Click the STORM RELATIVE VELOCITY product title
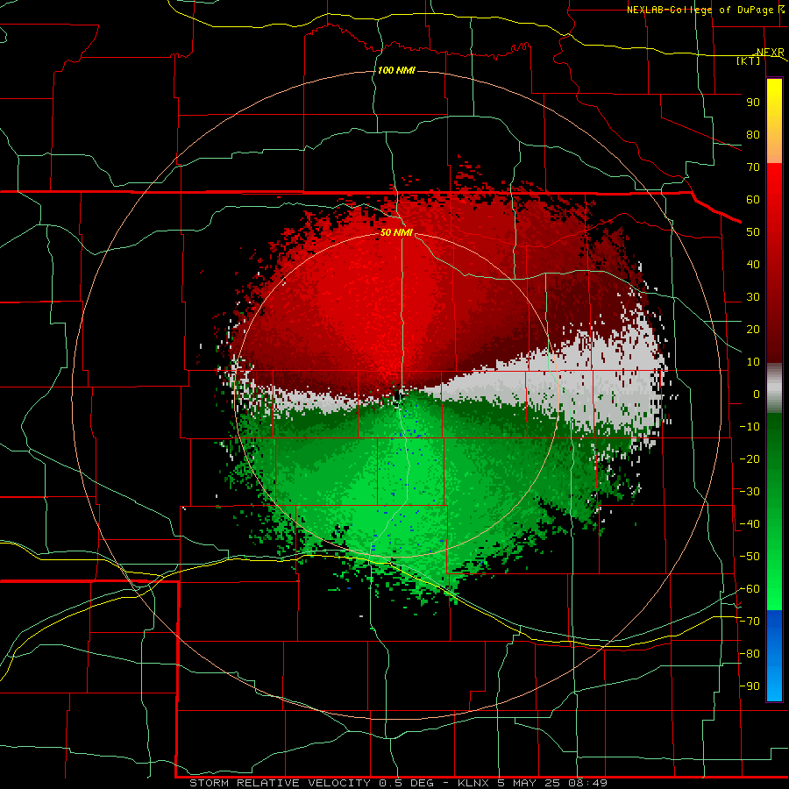 pyautogui.click(x=281, y=783)
